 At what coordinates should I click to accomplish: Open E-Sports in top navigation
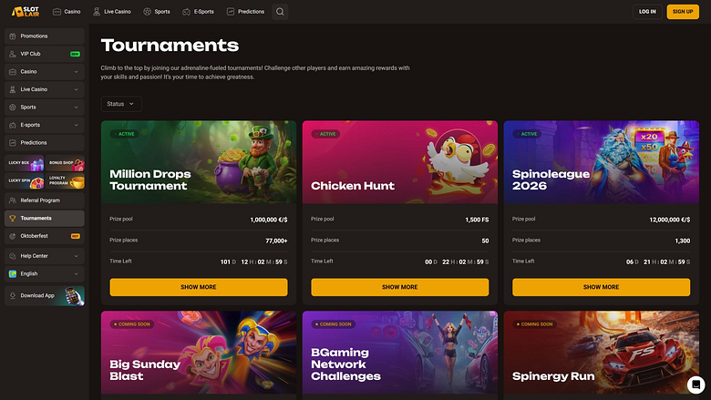pos(198,12)
